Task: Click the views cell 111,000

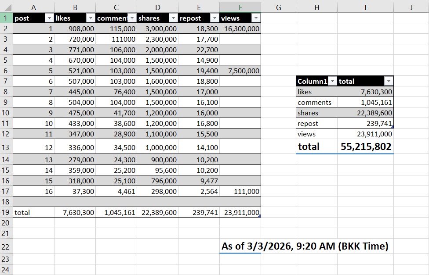Action: (x=240, y=191)
